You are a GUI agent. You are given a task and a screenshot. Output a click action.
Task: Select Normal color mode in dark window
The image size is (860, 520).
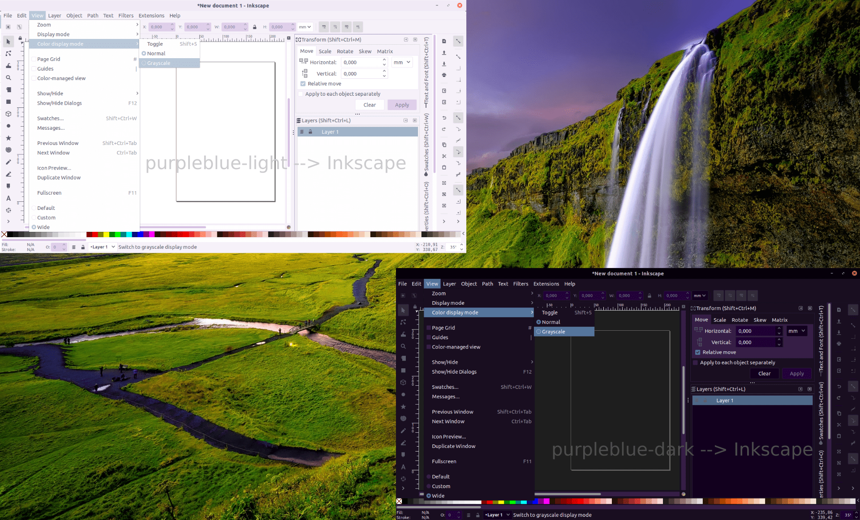[x=564, y=322]
